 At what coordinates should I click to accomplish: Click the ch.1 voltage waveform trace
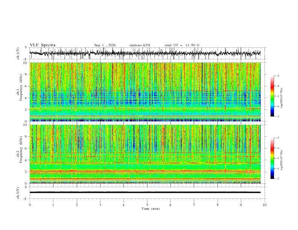pos(145,53)
